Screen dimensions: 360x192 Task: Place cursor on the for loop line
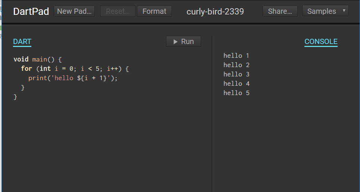pos(75,69)
